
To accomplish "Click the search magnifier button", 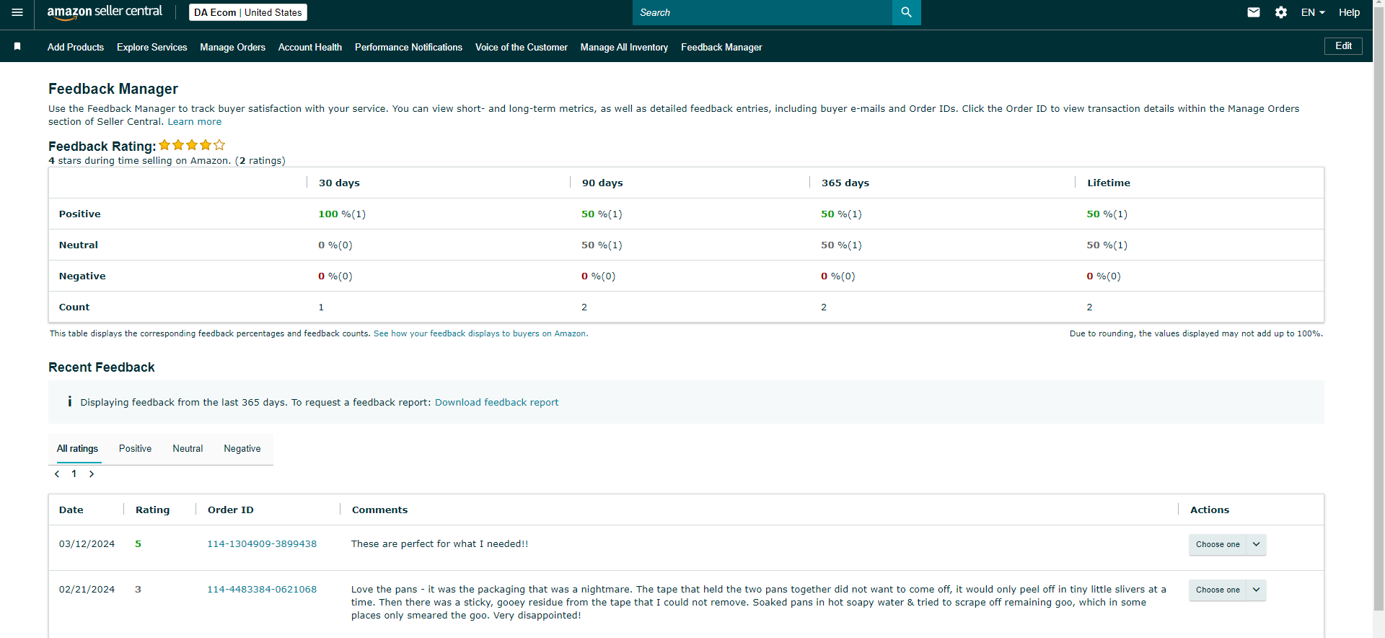I will 906,12.
